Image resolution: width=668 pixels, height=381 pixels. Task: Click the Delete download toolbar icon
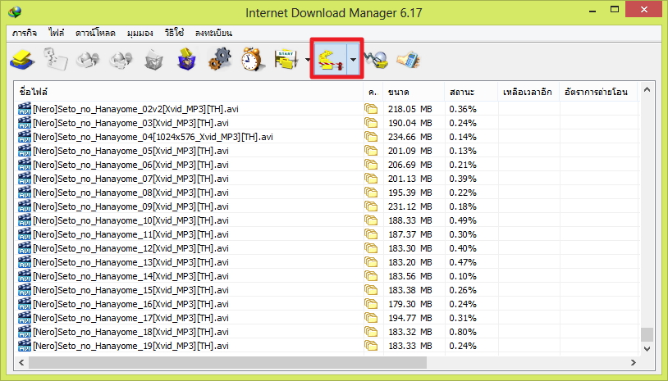click(x=153, y=59)
